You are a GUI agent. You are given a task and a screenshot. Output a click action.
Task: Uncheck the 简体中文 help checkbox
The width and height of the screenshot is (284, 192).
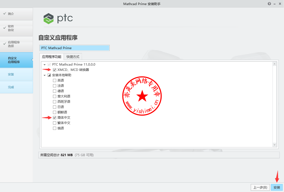55,118
